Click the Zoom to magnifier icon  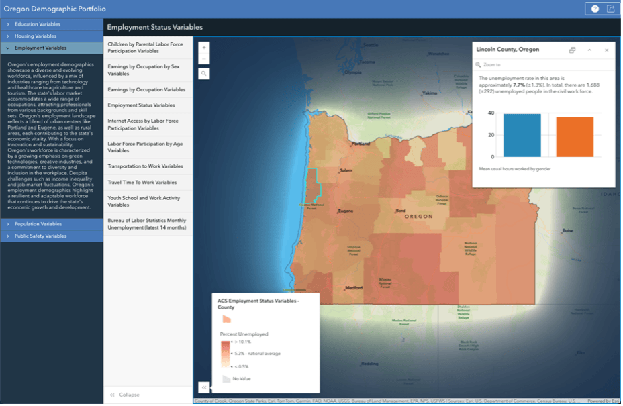[479, 64]
